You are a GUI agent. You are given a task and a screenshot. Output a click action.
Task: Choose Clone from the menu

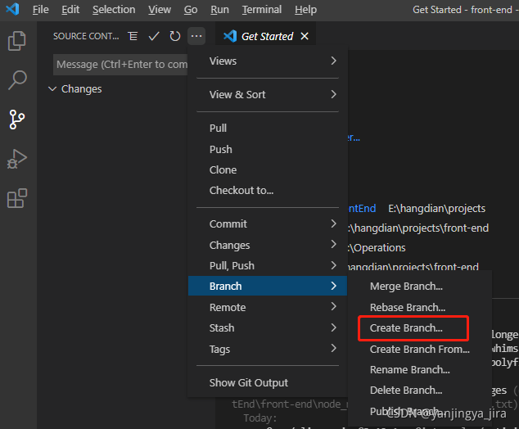tap(268, 169)
